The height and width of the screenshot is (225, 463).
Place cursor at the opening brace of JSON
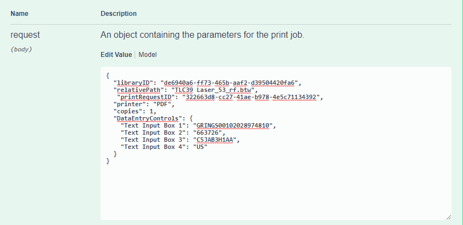(x=108, y=76)
